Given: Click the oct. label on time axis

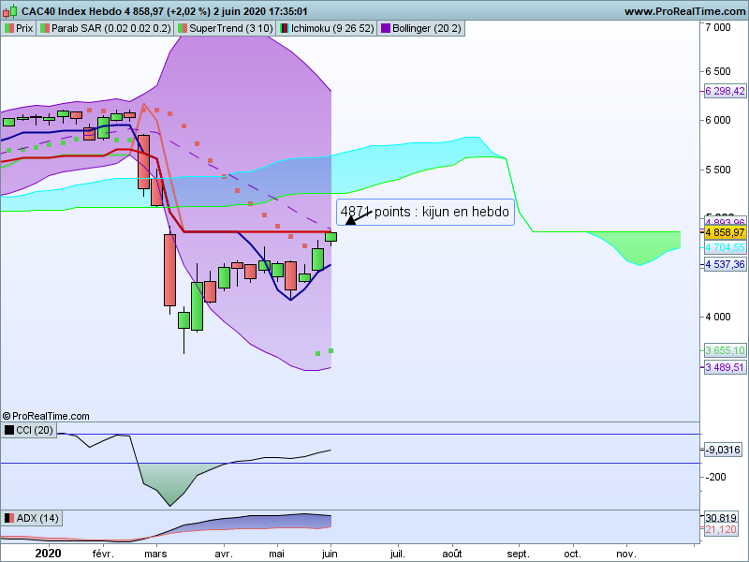Looking at the screenshot, I should pyautogui.click(x=572, y=554).
